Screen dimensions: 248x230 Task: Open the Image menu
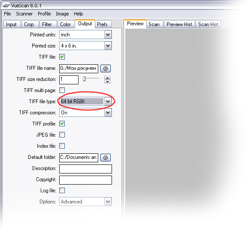coord(62,14)
